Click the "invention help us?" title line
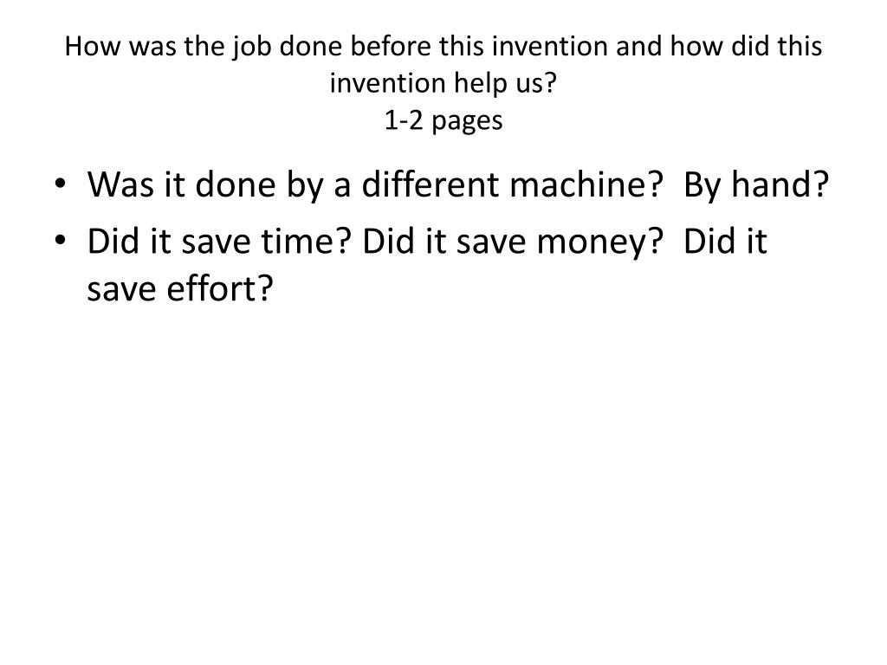Image resolution: width=887 pixels, height=665 pixels. pos(443,83)
